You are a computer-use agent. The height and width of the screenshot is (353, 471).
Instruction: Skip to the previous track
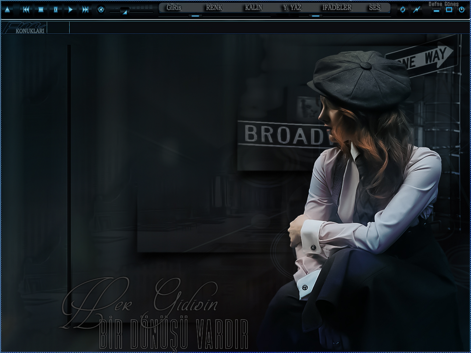click(26, 10)
